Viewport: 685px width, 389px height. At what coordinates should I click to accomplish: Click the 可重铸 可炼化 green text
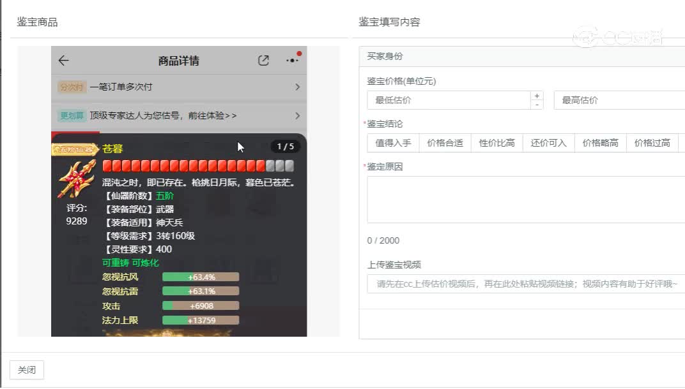130,263
